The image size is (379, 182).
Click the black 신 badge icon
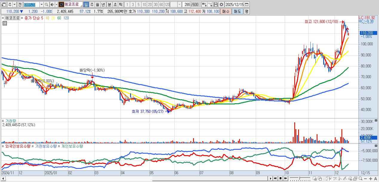click(61, 4)
